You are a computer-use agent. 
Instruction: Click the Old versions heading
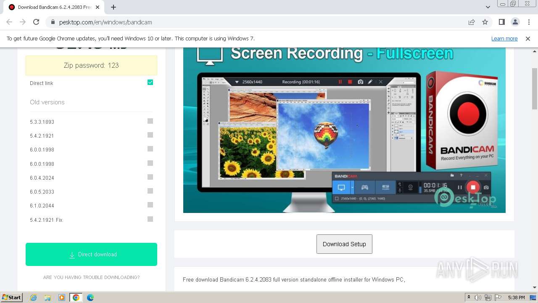click(47, 102)
